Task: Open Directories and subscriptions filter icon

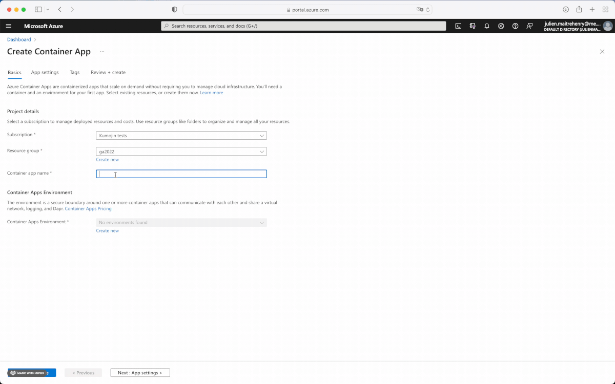Action: coord(473,26)
